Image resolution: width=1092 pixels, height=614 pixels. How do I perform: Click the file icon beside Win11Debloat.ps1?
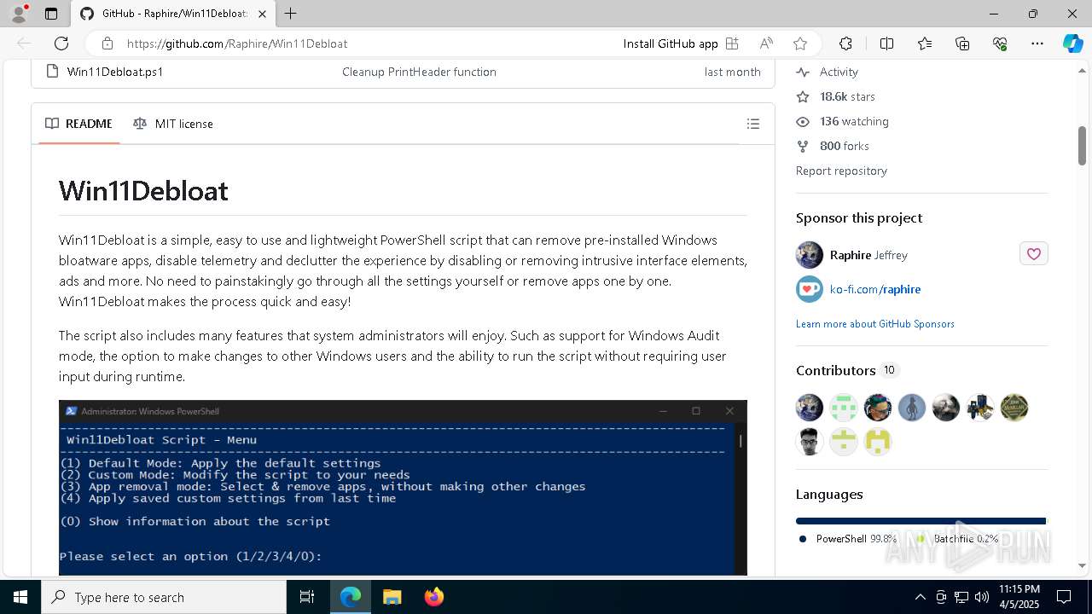pyautogui.click(x=52, y=72)
